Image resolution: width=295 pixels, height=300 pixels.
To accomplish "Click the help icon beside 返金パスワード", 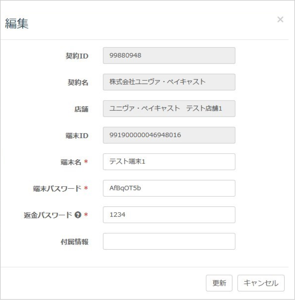I will click(78, 215).
